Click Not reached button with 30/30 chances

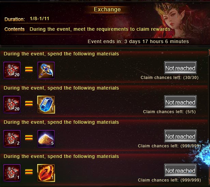point(180,68)
